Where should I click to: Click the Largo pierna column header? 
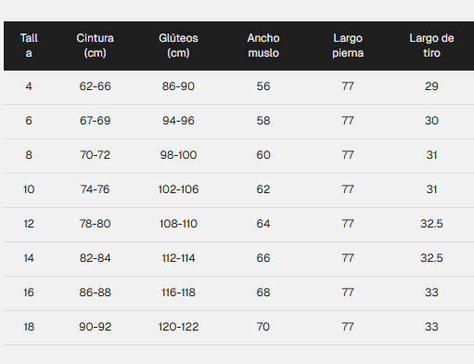click(348, 45)
